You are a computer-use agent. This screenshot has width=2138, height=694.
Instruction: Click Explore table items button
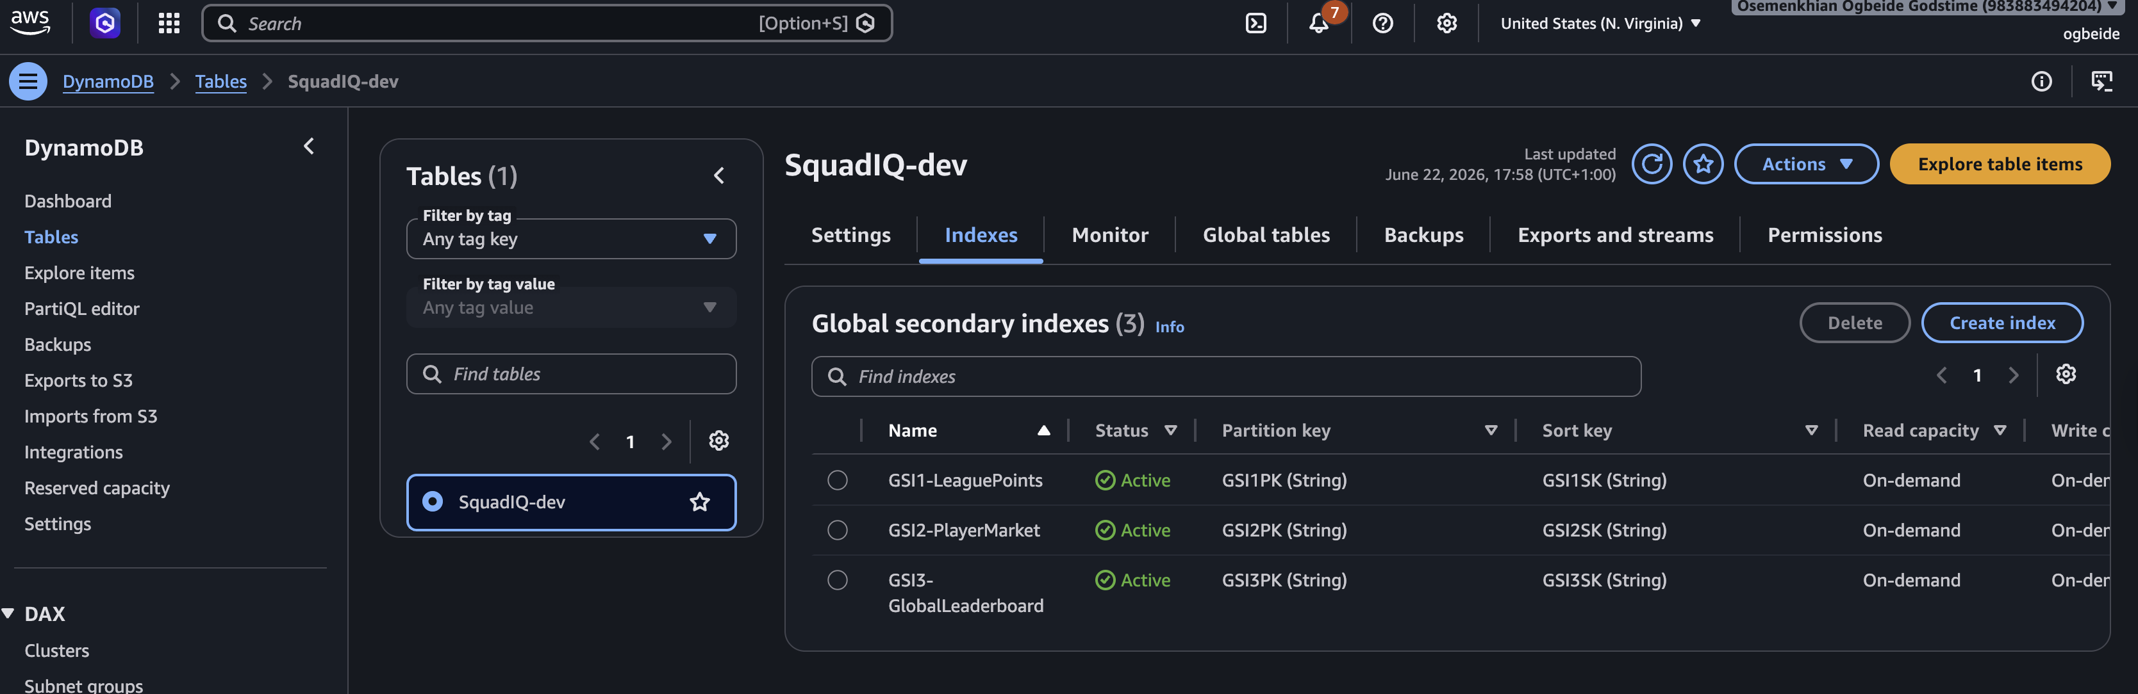(2000, 164)
